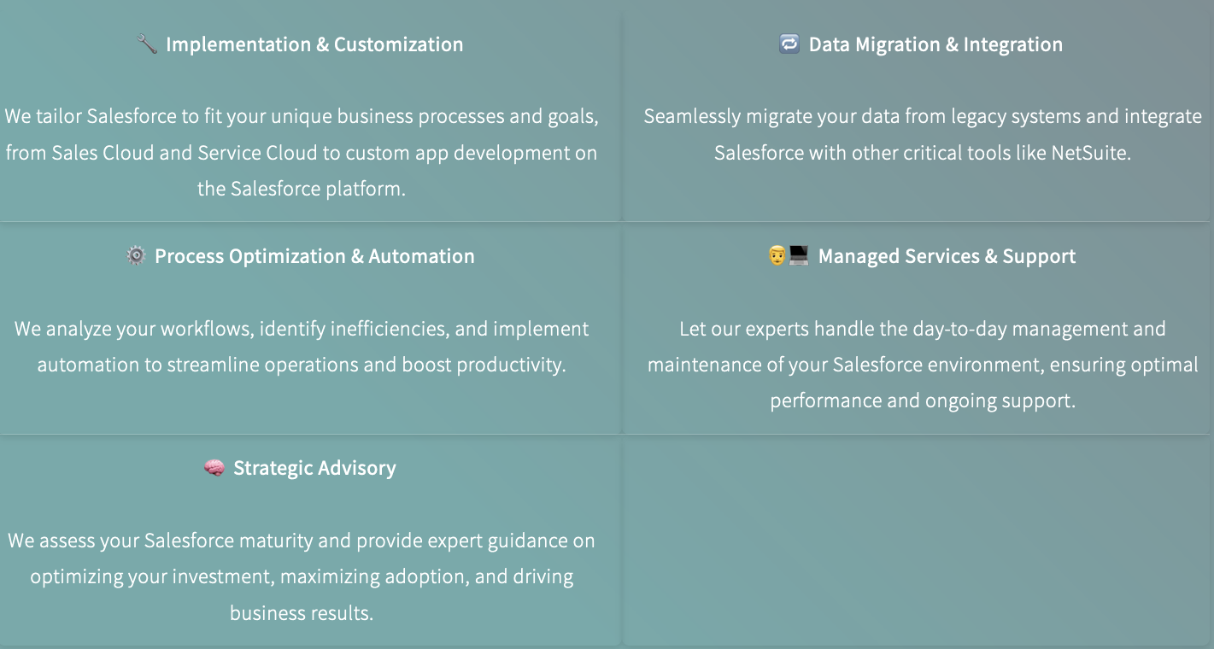The image size is (1214, 649).
Task: Click the paragraph about analyzing your workflows
Action: (x=302, y=347)
